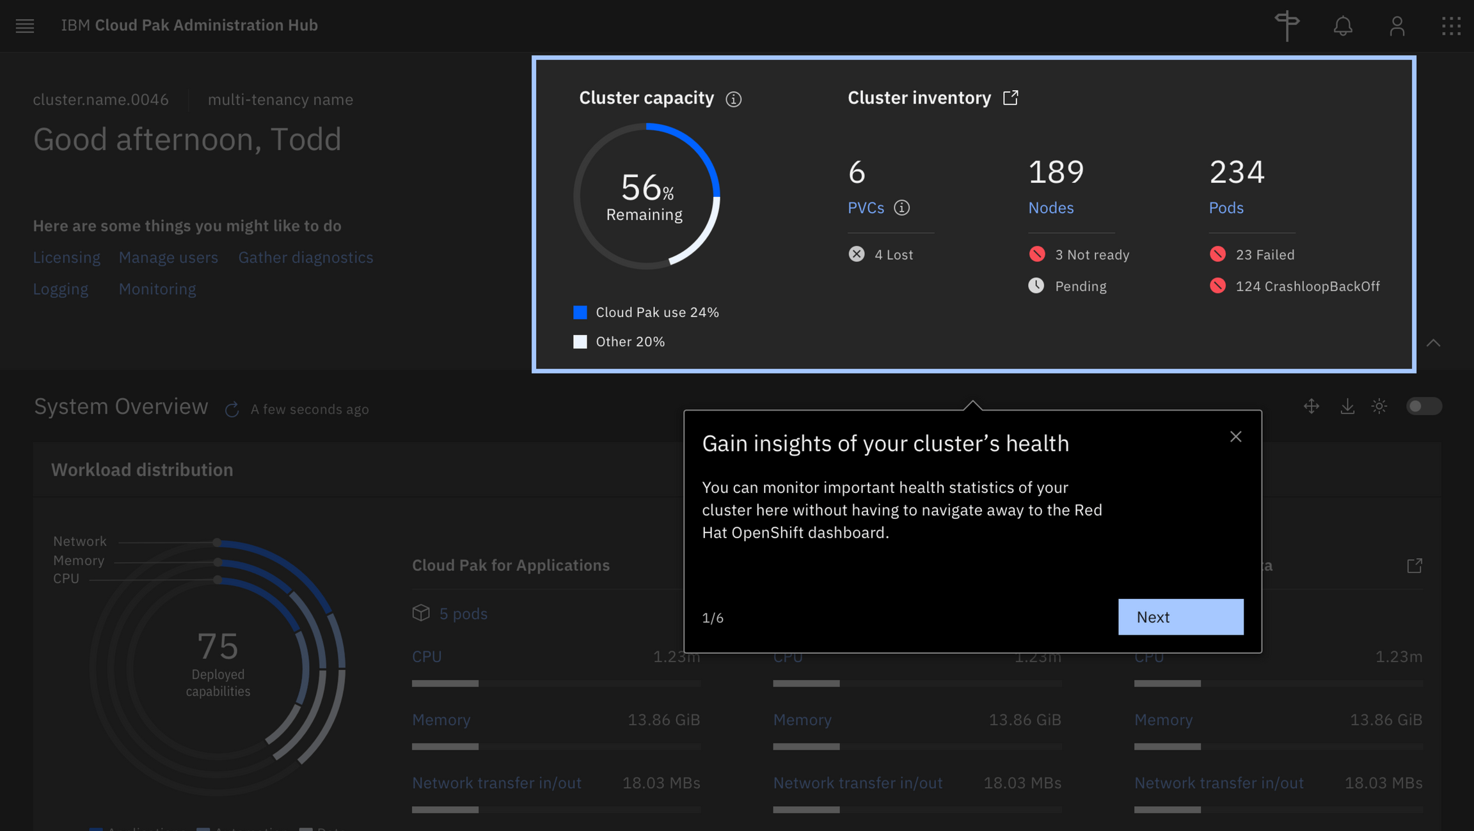Open the 5 pods link
The width and height of the screenshot is (1474, 831).
pyautogui.click(x=463, y=614)
